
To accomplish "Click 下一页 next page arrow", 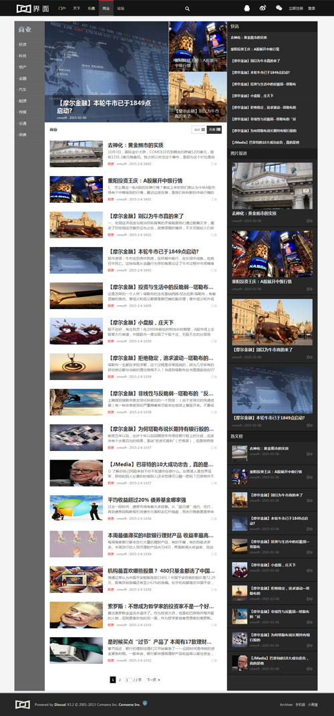I will tap(154, 680).
